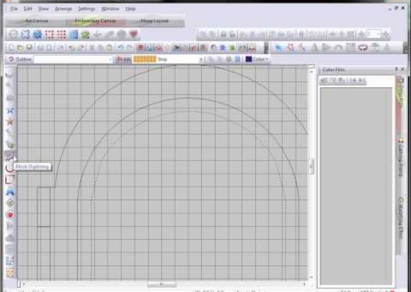The width and height of the screenshot is (411, 292).
Task: Click the red lasso icon in toolbar
Action: [362, 48]
